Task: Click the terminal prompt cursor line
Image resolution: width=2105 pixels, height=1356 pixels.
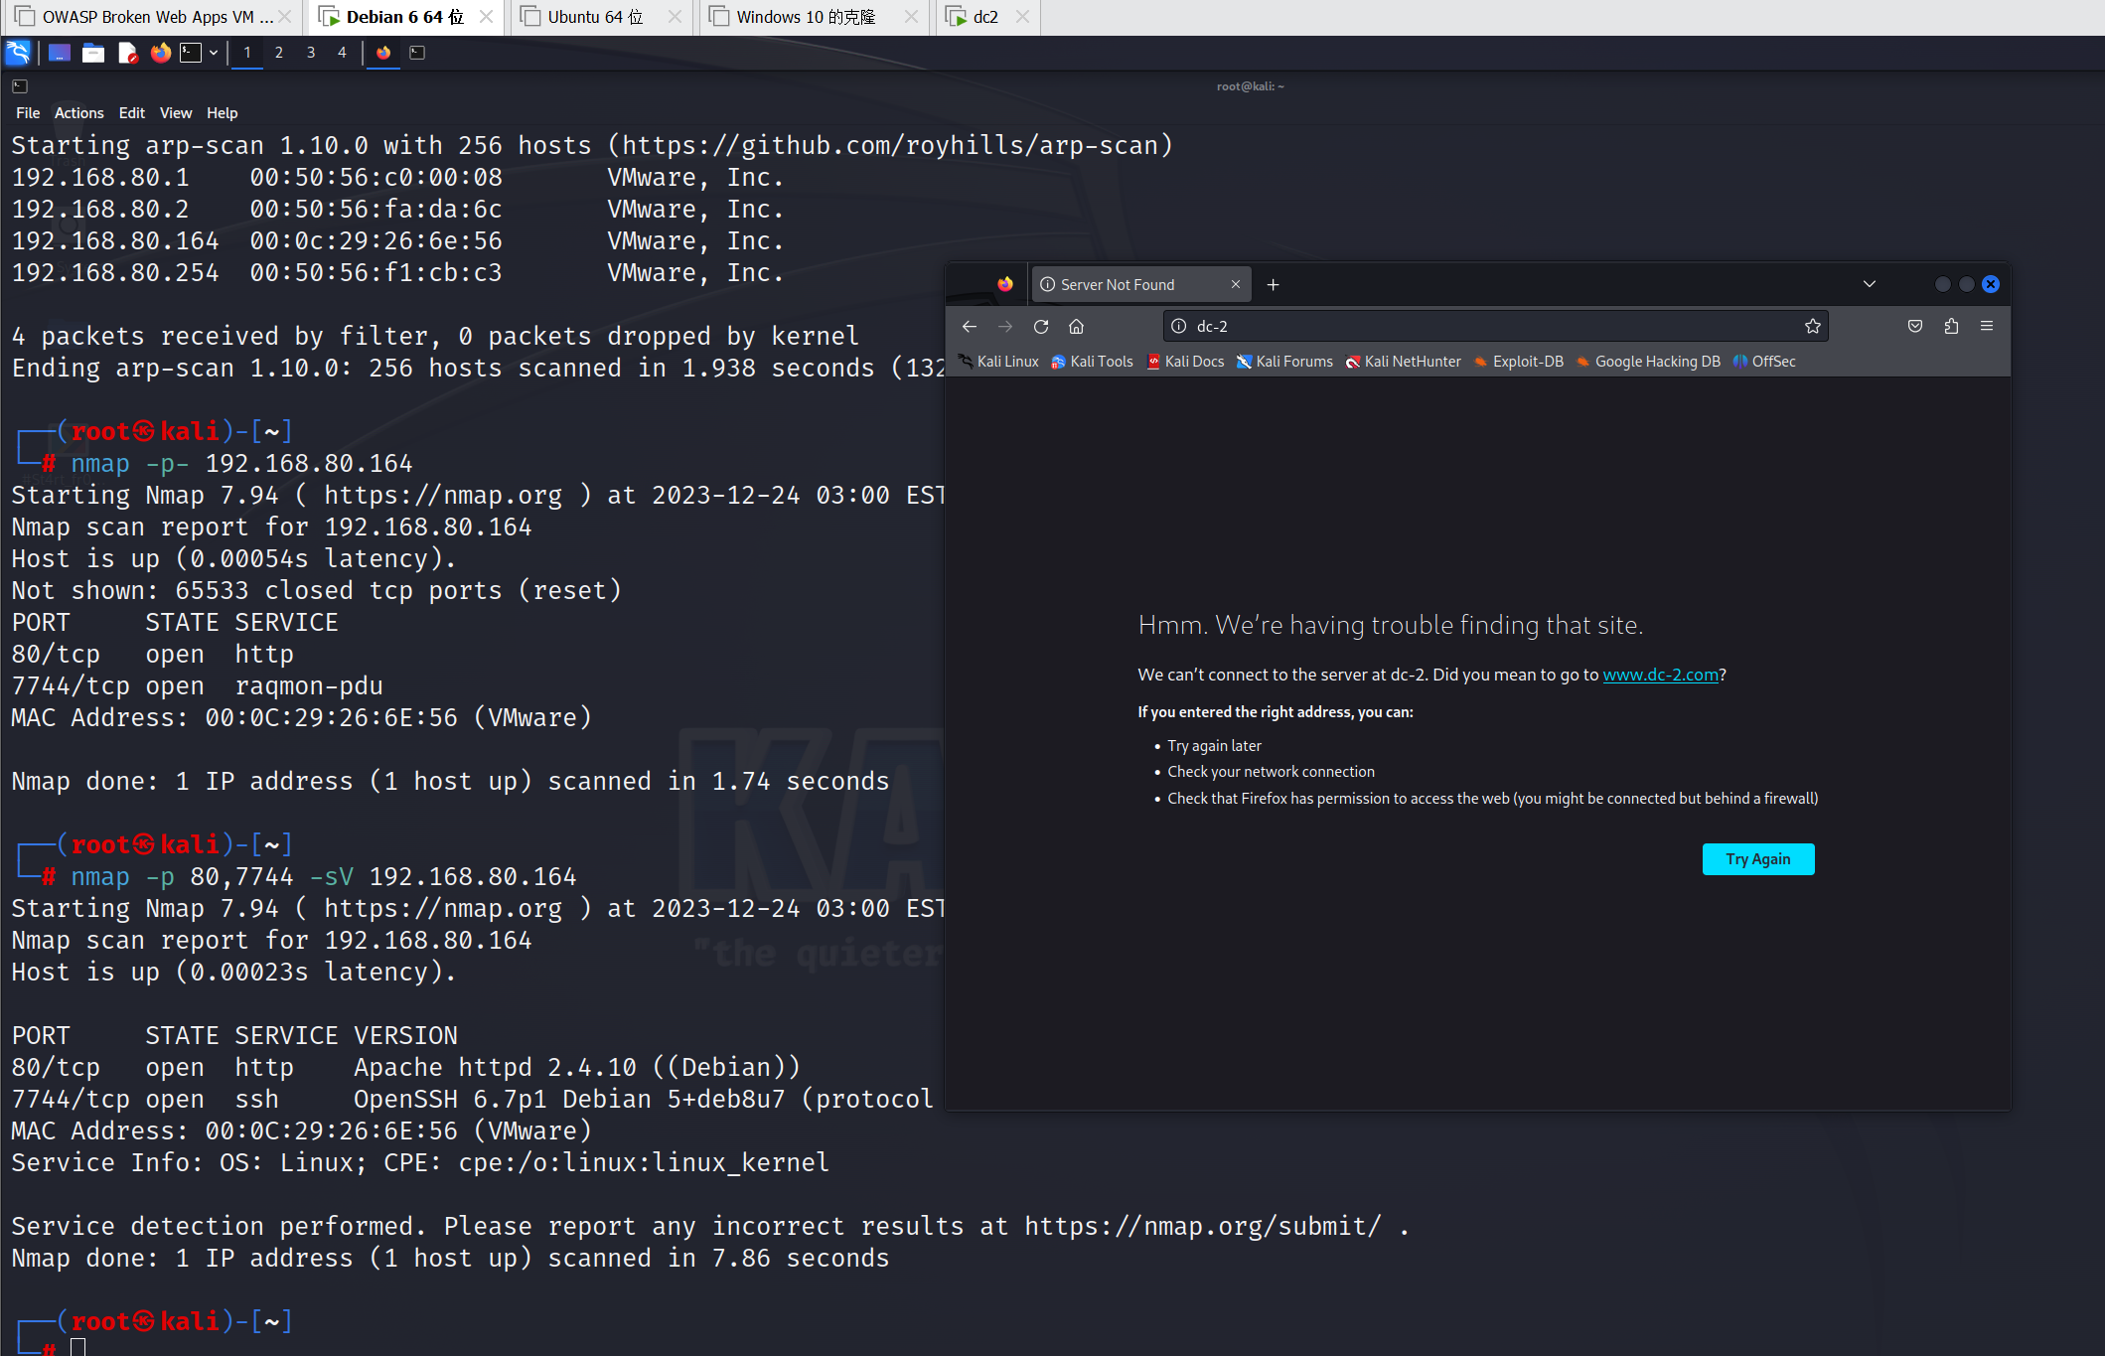Action: click(x=77, y=1346)
